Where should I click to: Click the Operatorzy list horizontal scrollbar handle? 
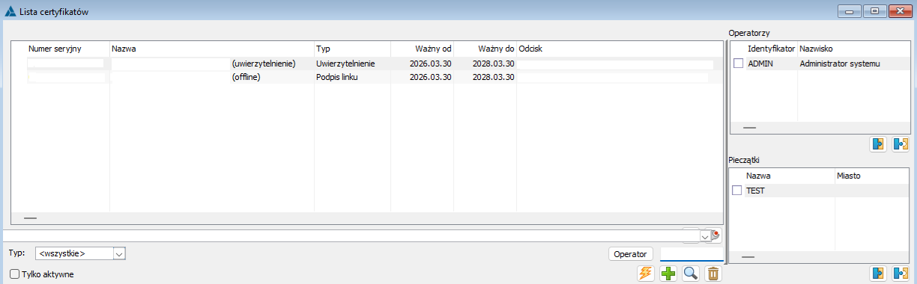(x=749, y=128)
